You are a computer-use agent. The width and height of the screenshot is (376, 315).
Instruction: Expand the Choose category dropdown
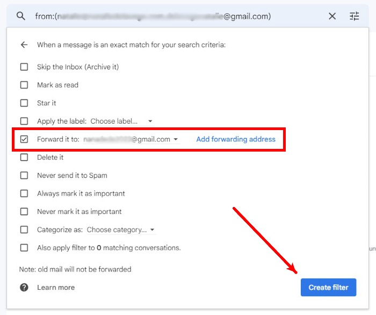[121, 230]
